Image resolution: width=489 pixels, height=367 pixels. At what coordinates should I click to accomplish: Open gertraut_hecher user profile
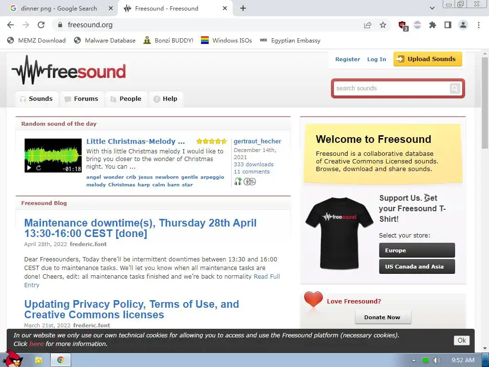[257, 141]
